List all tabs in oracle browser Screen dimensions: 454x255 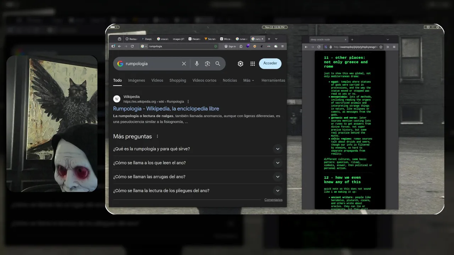point(388,40)
